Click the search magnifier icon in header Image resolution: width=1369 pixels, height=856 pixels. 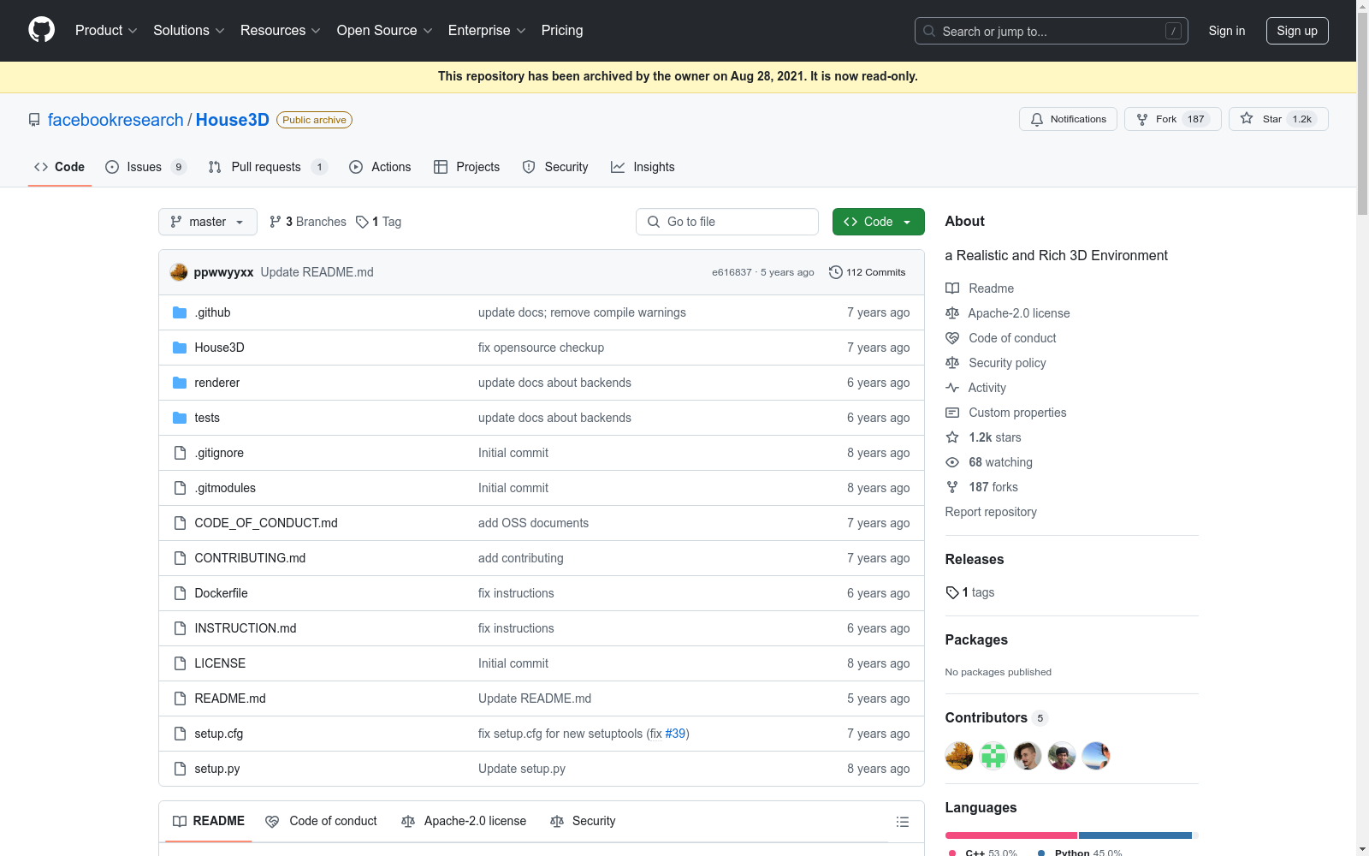tap(929, 31)
